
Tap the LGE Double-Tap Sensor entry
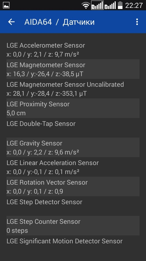[73, 128]
